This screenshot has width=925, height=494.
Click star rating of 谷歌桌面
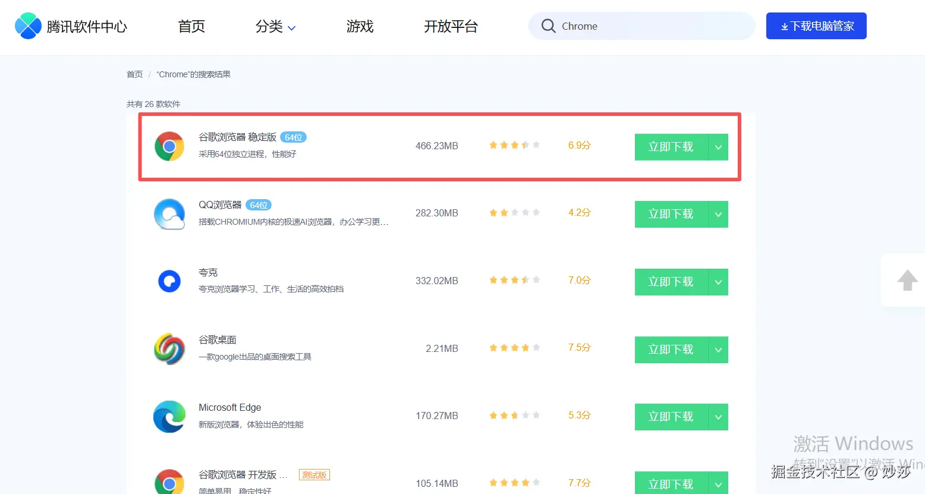click(x=514, y=348)
